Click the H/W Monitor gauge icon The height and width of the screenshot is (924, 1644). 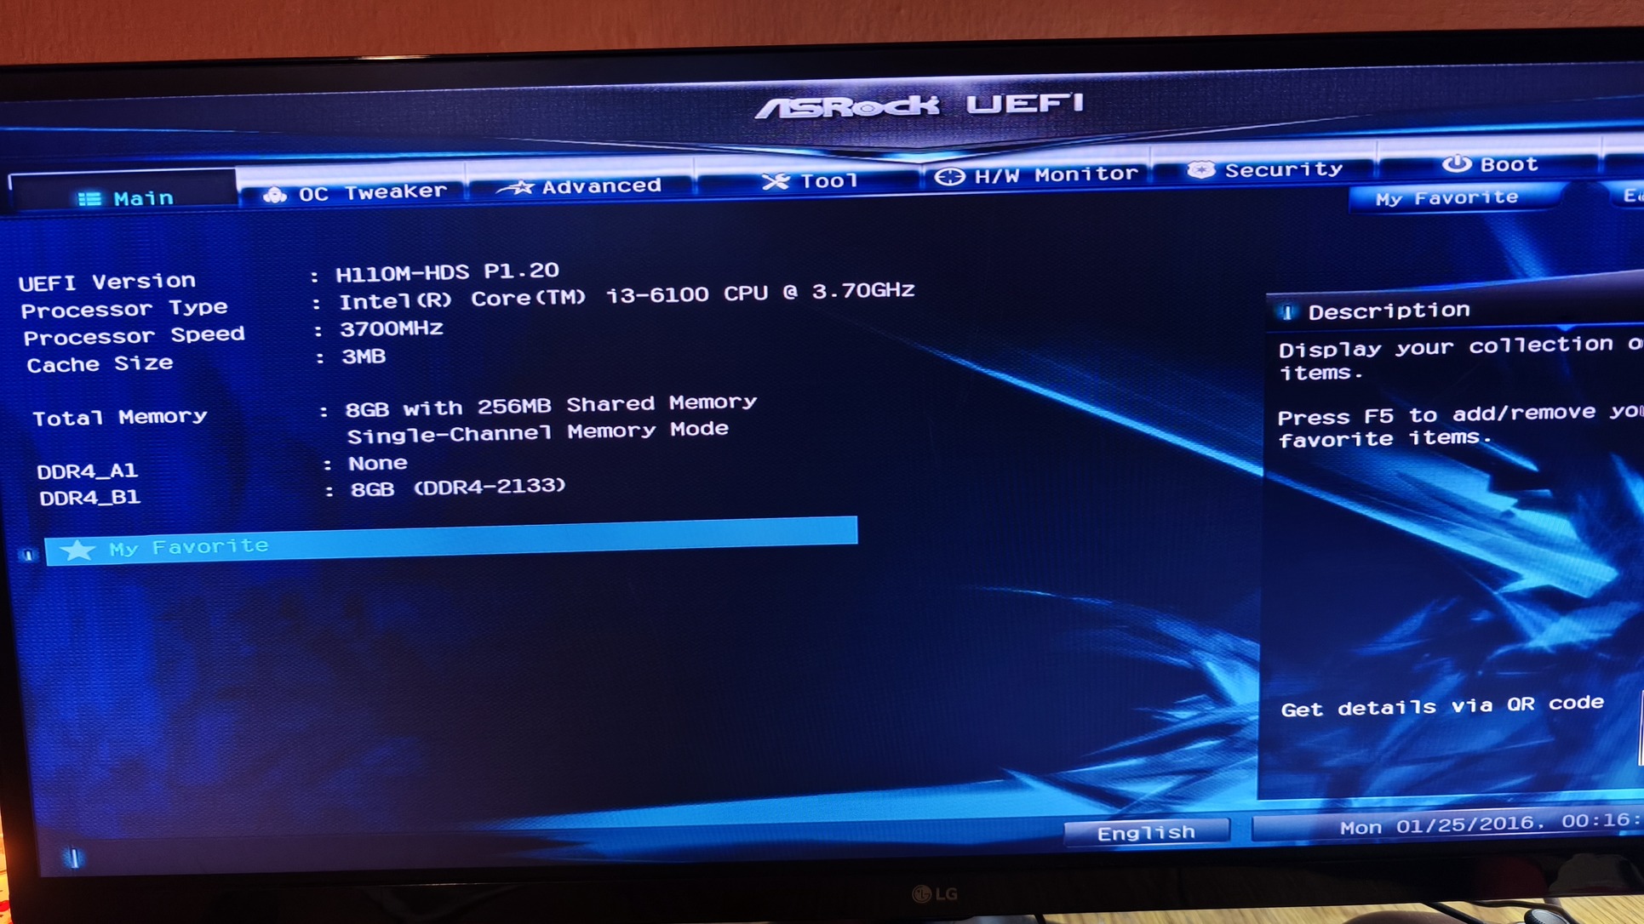(x=949, y=176)
